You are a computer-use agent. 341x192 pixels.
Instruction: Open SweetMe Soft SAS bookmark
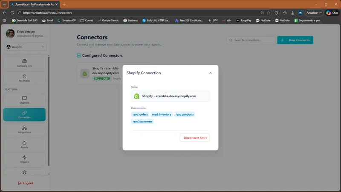coord(25,20)
